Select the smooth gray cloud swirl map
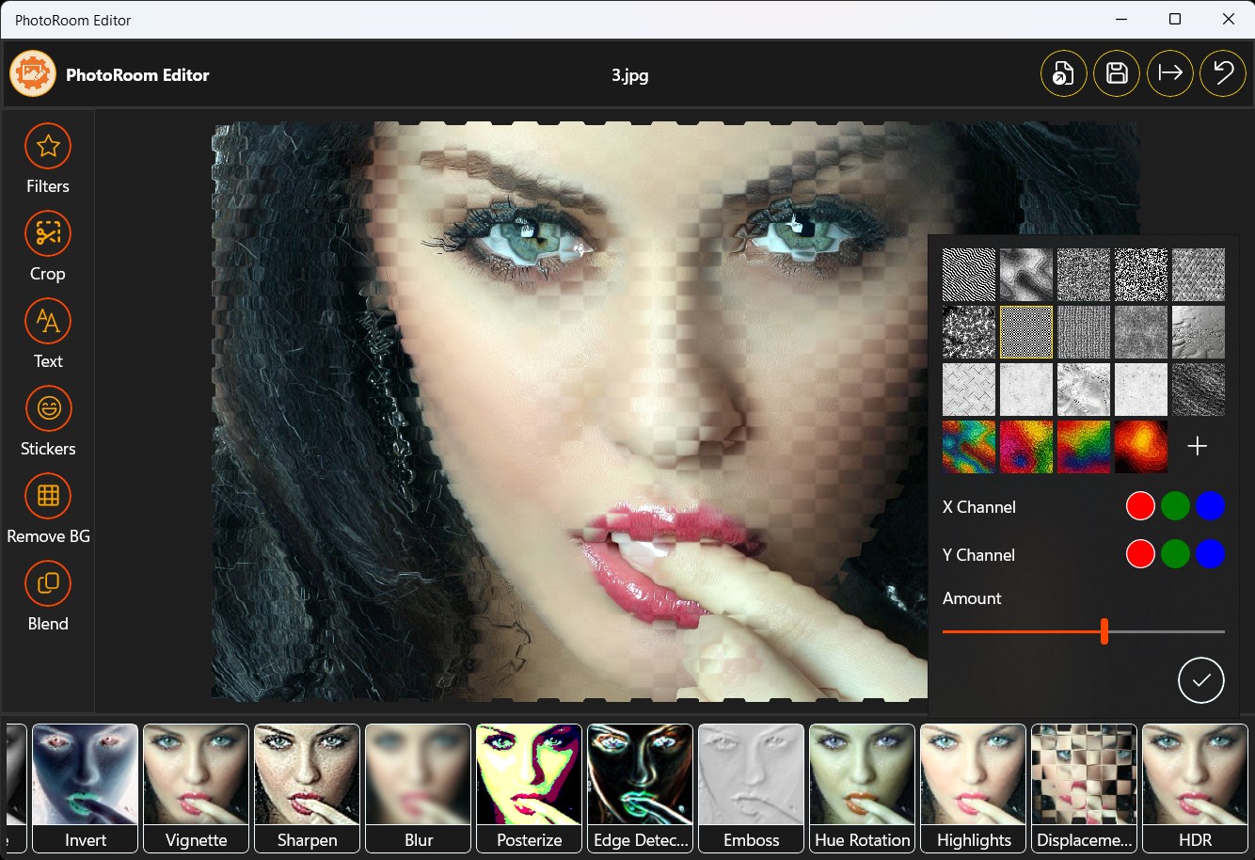1255x860 pixels. pyautogui.click(x=1026, y=275)
